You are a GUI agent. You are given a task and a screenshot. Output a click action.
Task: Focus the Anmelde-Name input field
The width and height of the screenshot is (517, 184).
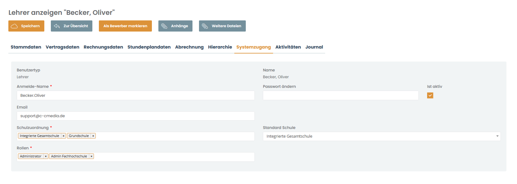point(136,95)
